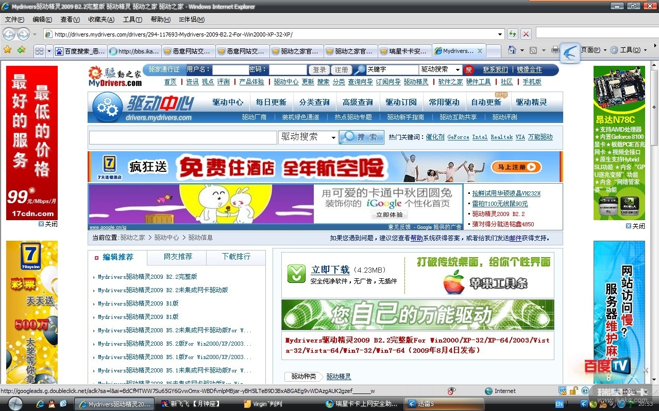Image resolution: width=659 pixels, height=411 pixels.
Task: Click the EN language indicator in the taskbar
Action: [x=559, y=404]
